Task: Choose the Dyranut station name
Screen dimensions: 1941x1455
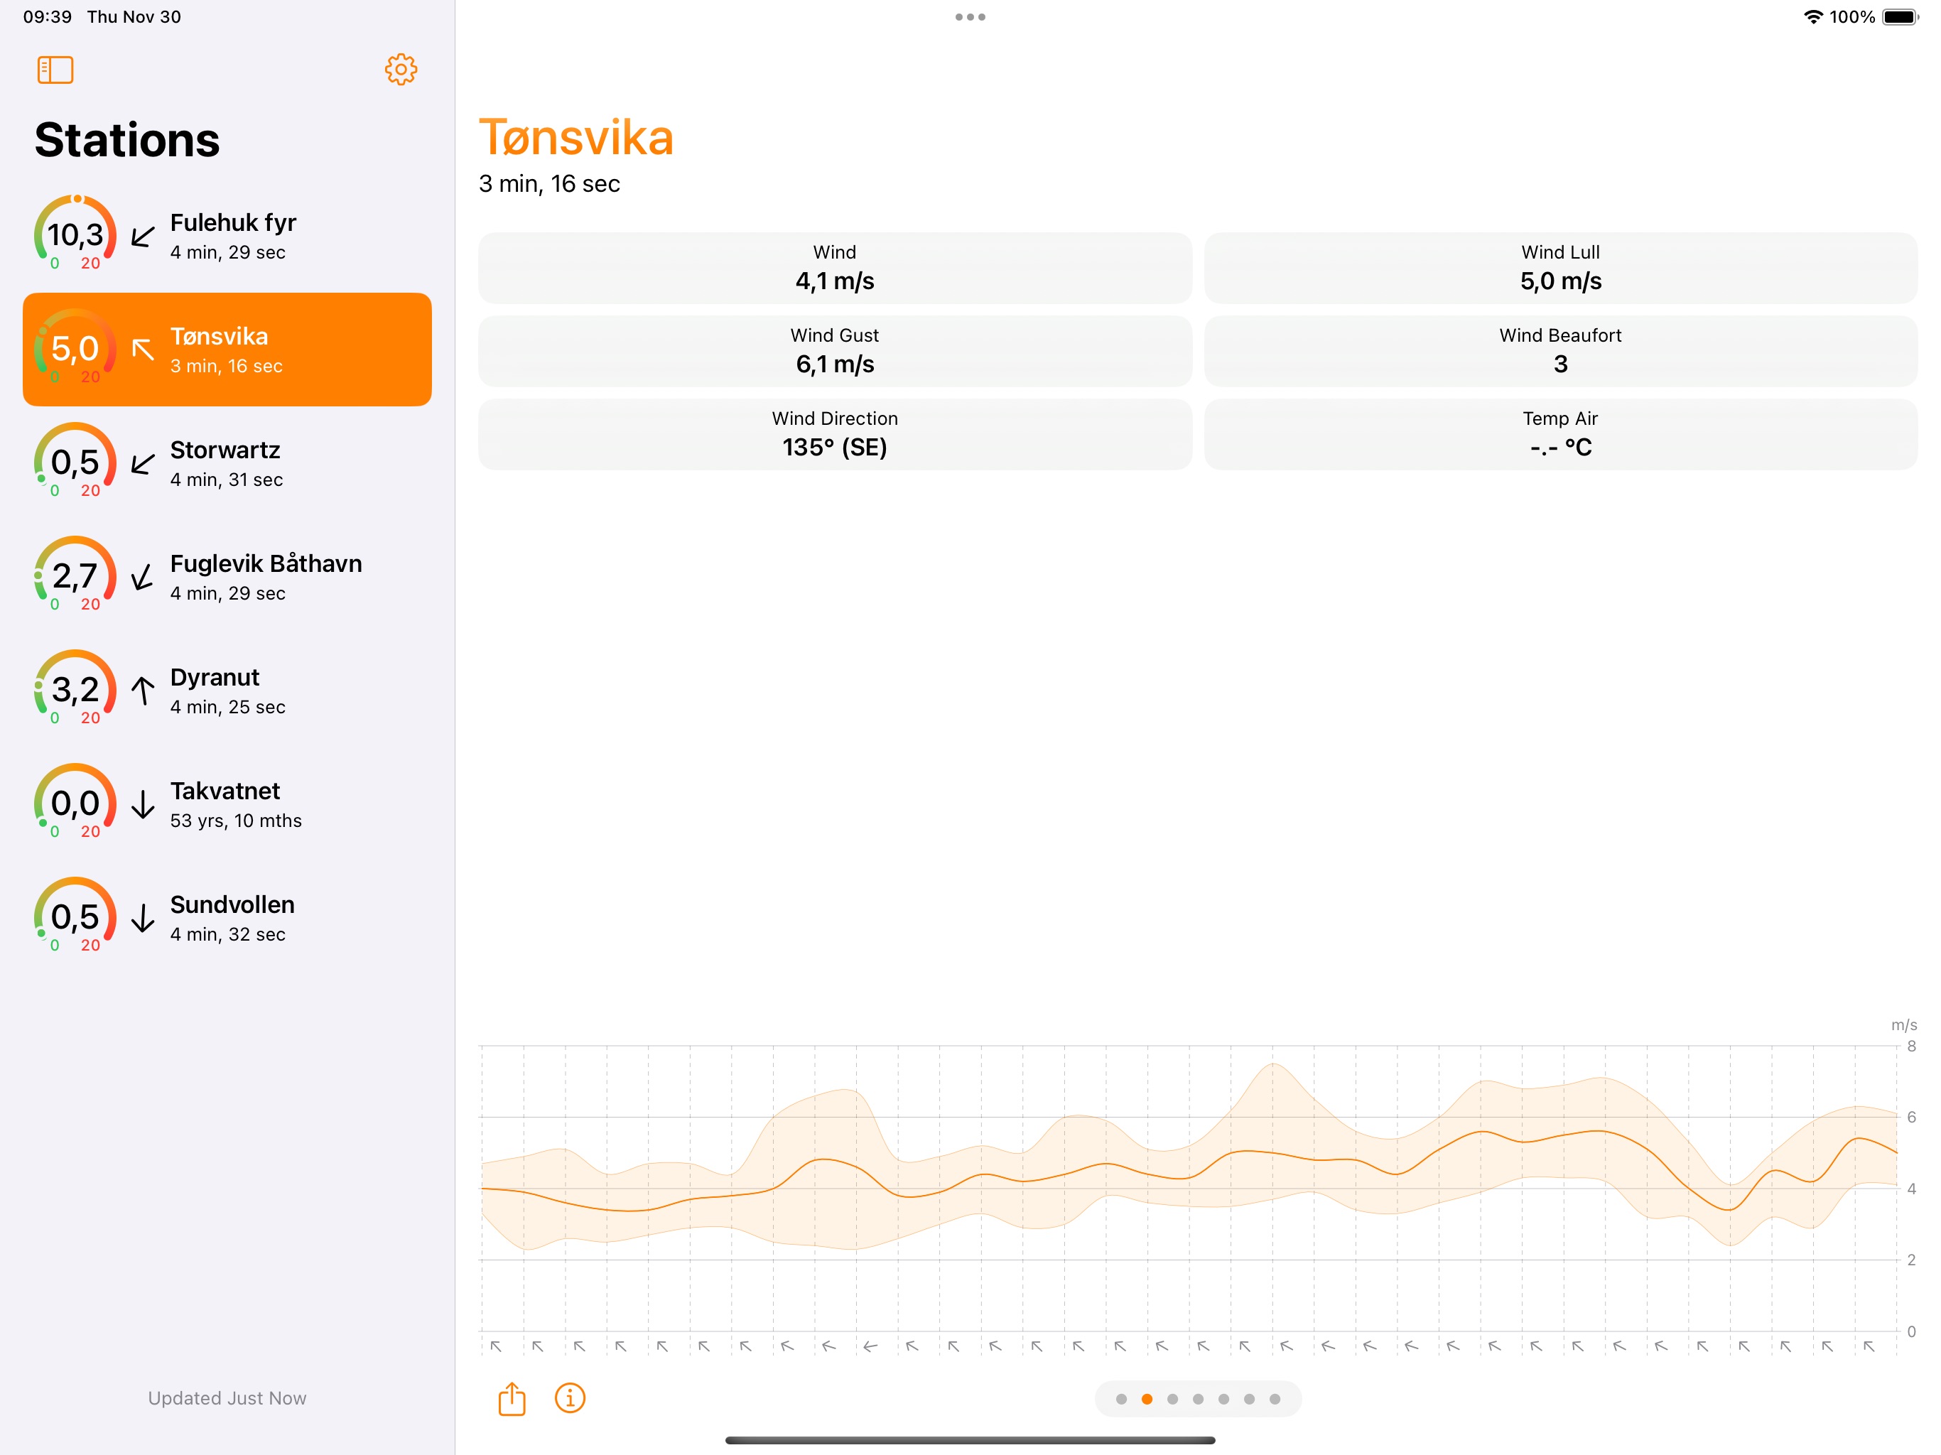Action: pyautogui.click(x=215, y=678)
